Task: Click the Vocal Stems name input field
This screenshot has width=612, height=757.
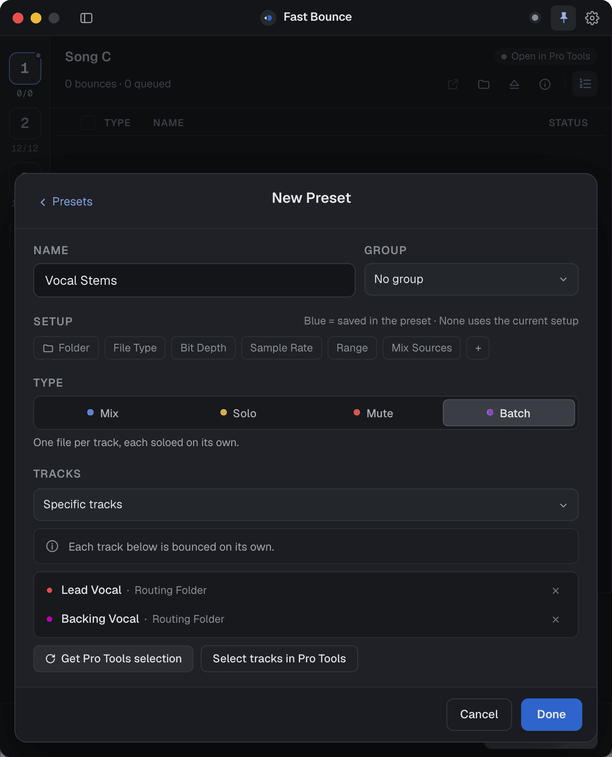Action: click(x=194, y=280)
